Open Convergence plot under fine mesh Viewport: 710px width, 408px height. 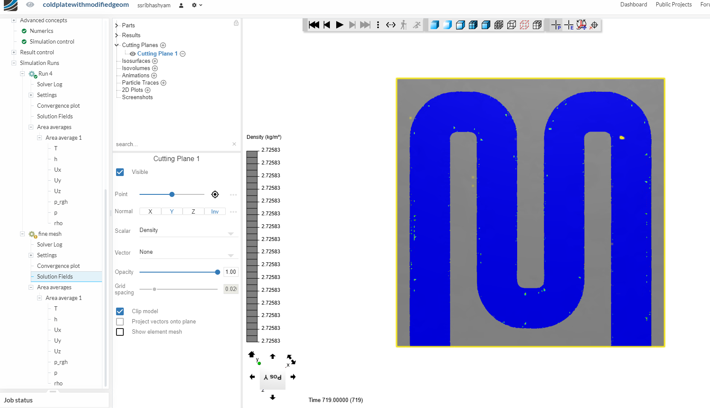58,266
